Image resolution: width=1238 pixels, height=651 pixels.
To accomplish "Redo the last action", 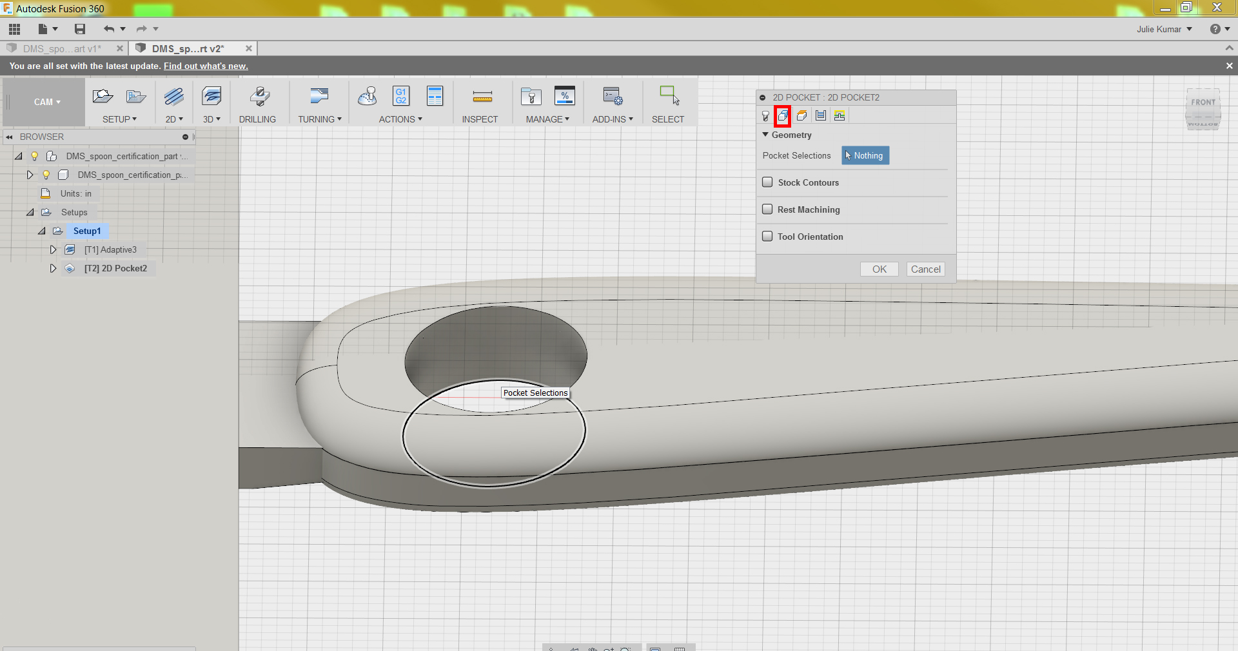I will point(142,29).
